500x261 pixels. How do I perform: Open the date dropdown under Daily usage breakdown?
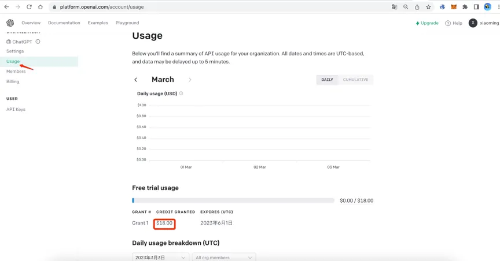[x=160, y=257]
